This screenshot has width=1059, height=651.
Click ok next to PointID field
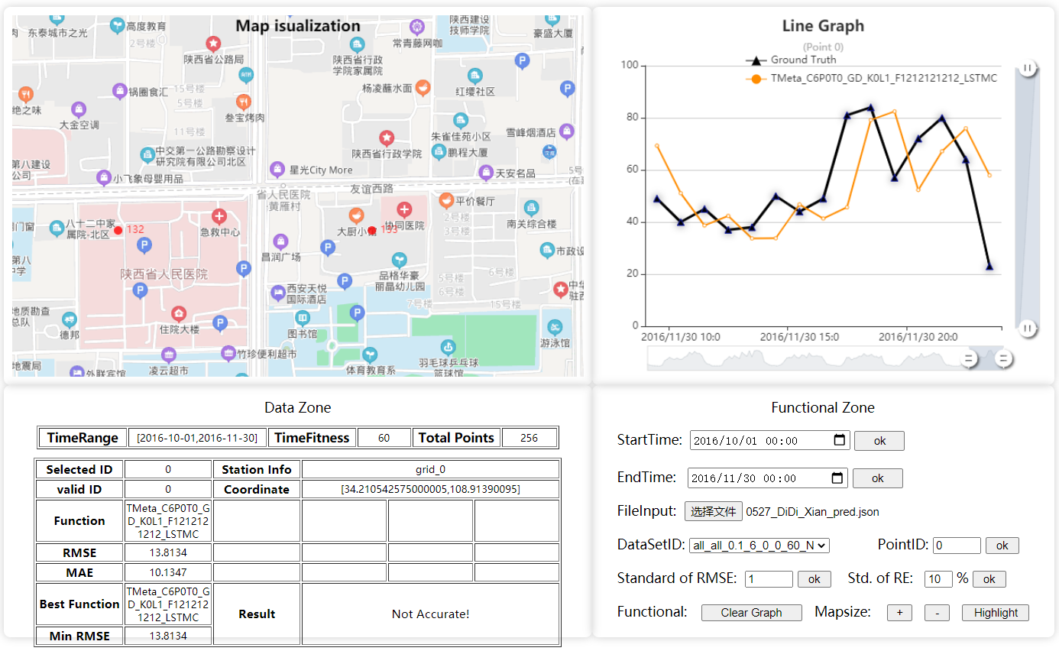1002,546
